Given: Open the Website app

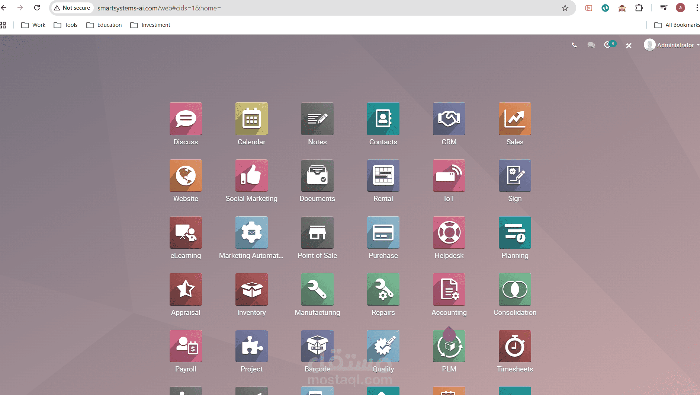Looking at the screenshot, I should pyautogui.click(x=186, y=176).
